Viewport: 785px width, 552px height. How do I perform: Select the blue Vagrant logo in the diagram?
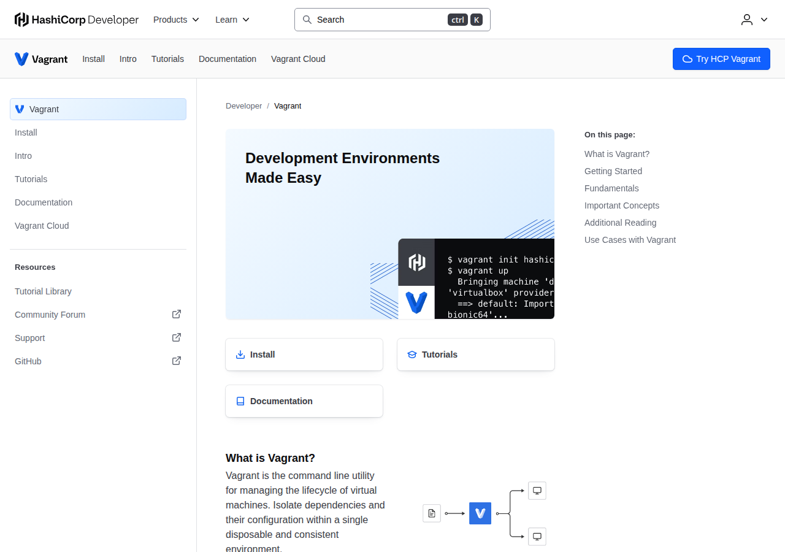tap(480, 513)
